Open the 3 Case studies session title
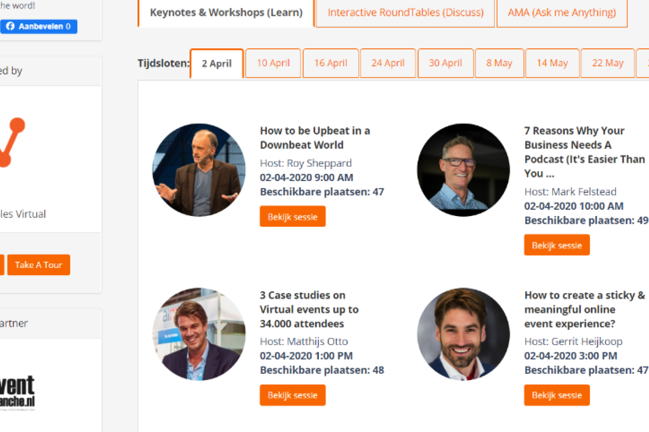The width and height of the screenshot is (649, 432). (x=309, y=309)
